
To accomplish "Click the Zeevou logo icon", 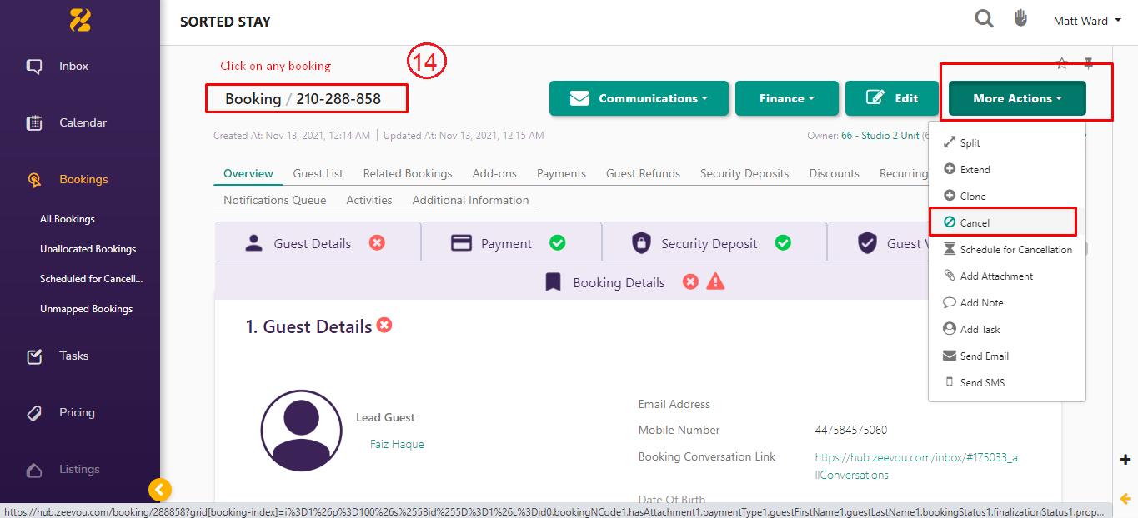I will click(80, 19).
